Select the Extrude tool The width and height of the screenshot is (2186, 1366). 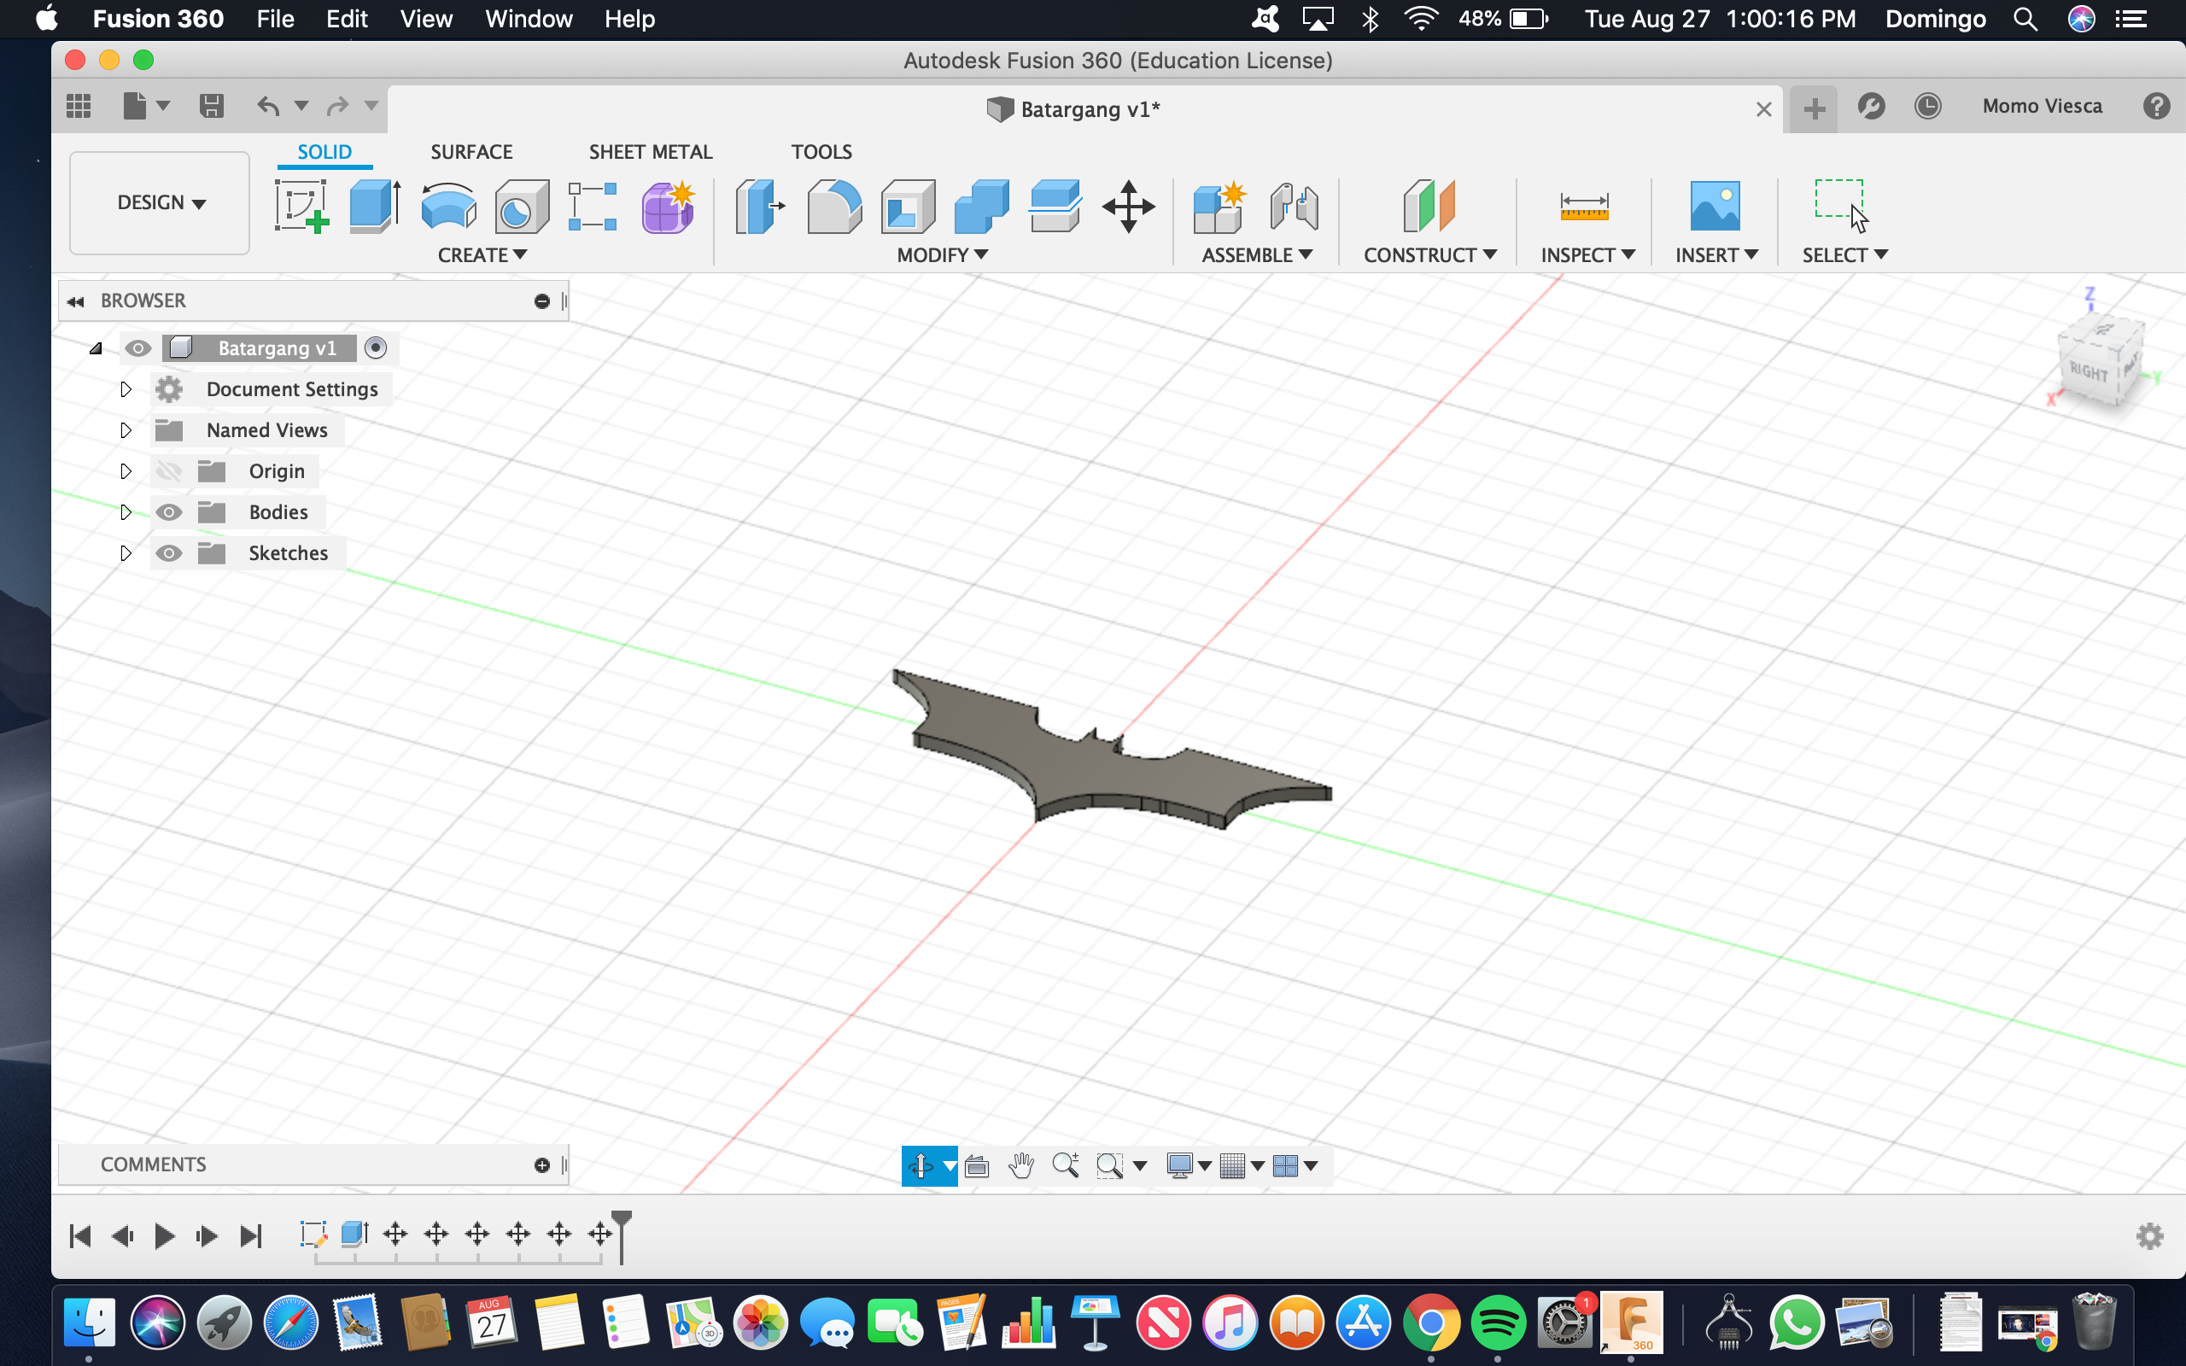coord(375,206)
